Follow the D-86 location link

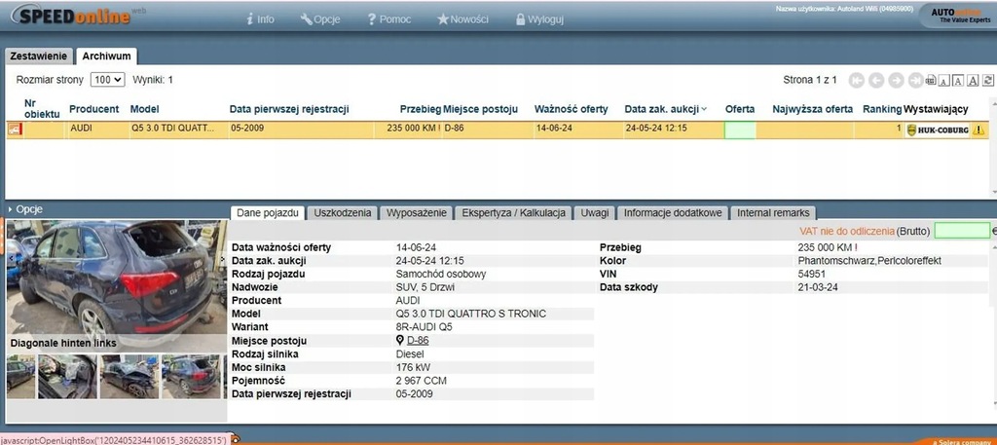(x=418, y=341)
